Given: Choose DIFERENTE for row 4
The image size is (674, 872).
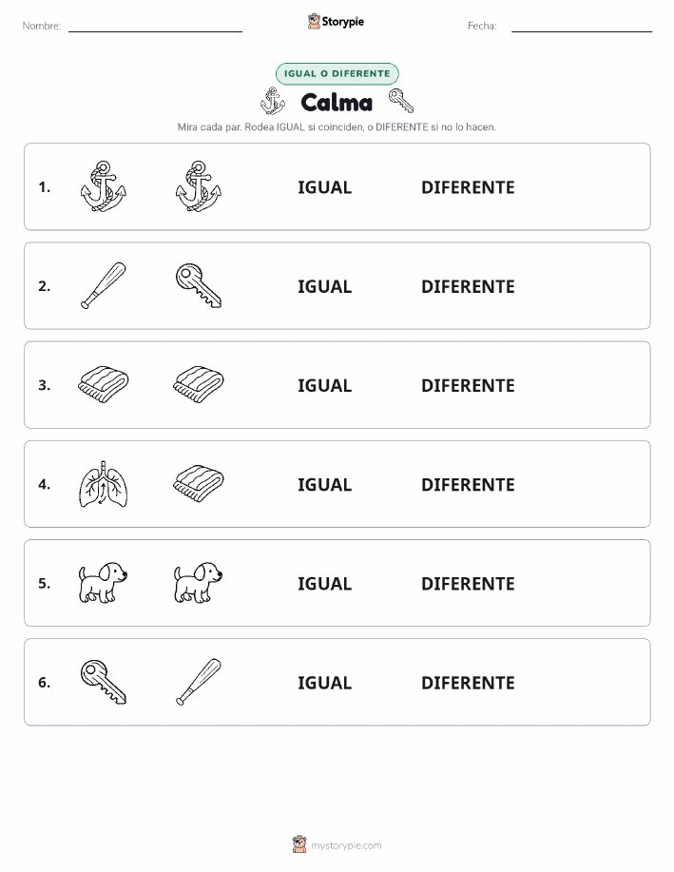Looking at the screenshot, I should [x=468, y=484].
